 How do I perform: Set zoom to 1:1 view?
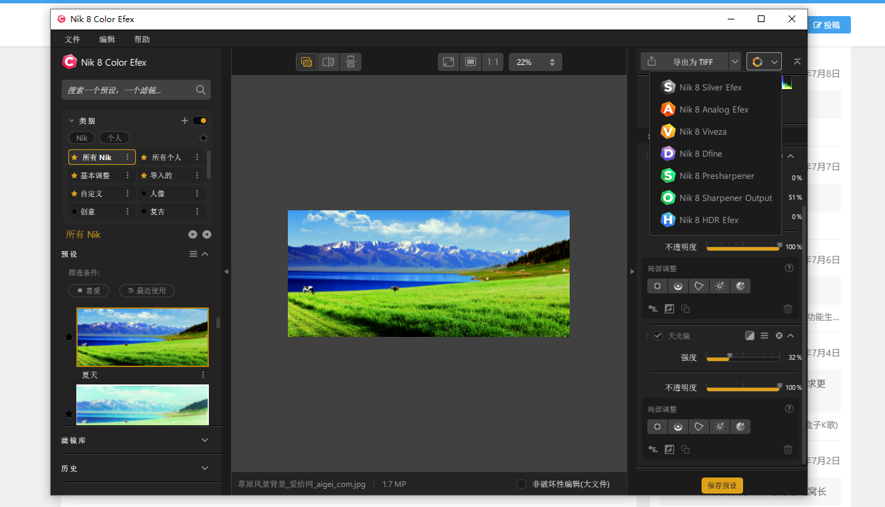tap(493, 62)
